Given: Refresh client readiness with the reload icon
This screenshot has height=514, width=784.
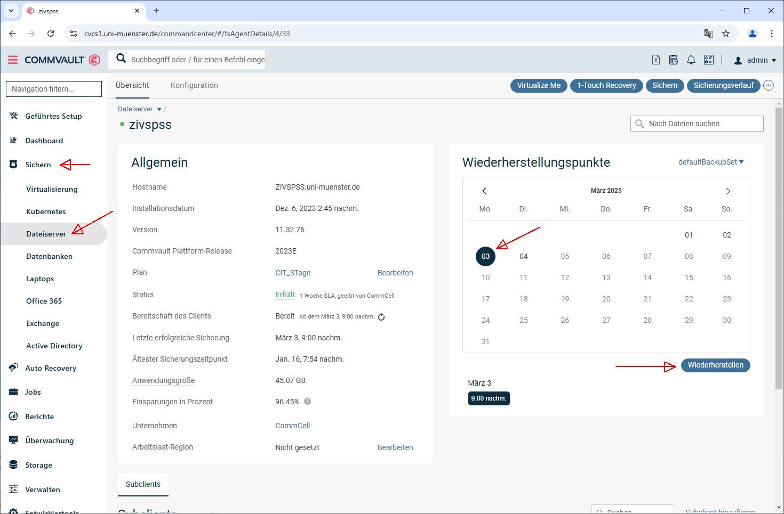Looking at the screenshot, I should point(381,317).
